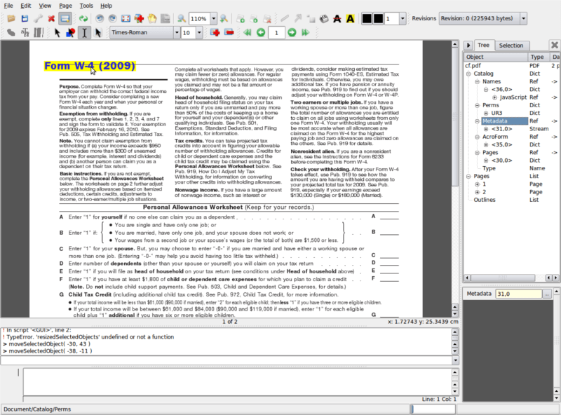Open the Tools menu

tap(86, 5)
